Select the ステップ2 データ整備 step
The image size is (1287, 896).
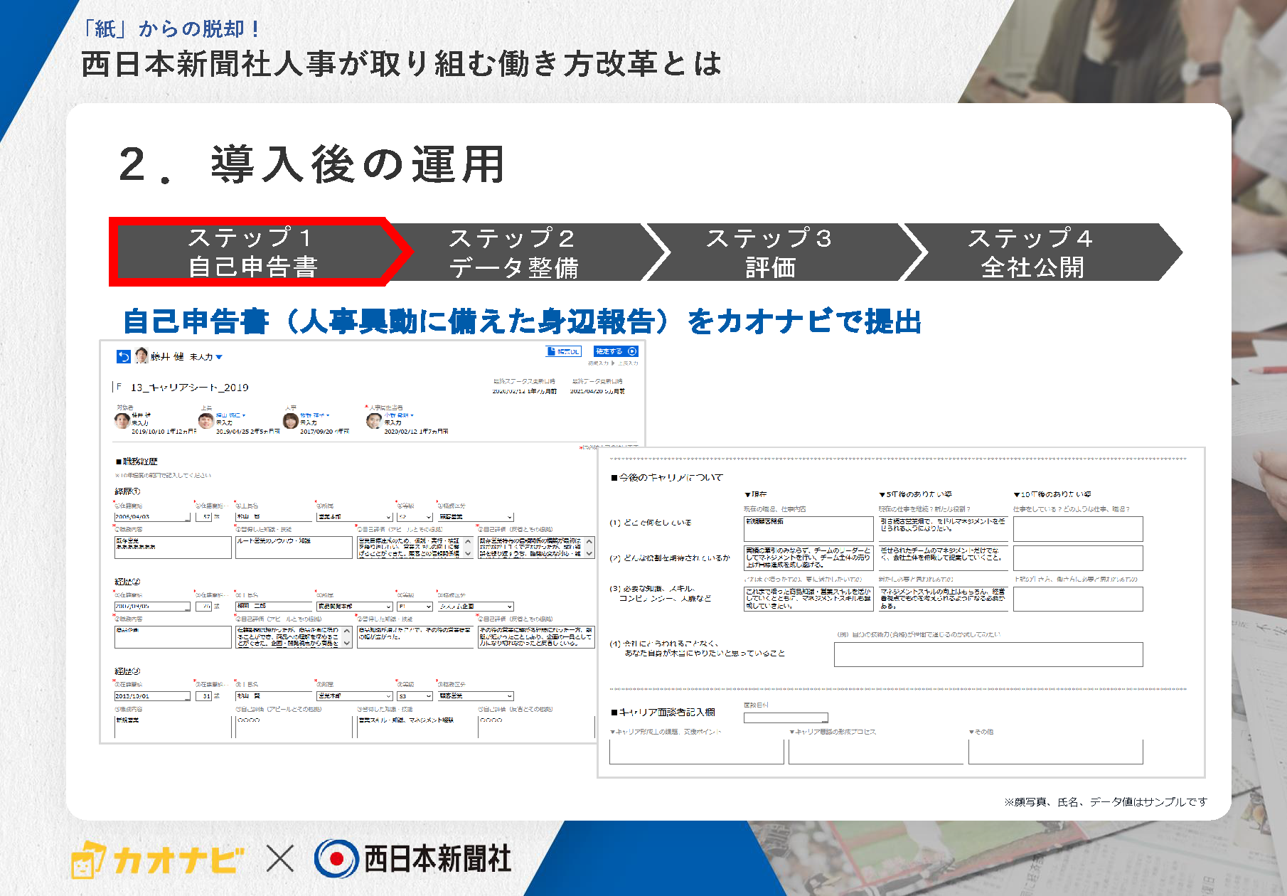click(x=523, y=252)
